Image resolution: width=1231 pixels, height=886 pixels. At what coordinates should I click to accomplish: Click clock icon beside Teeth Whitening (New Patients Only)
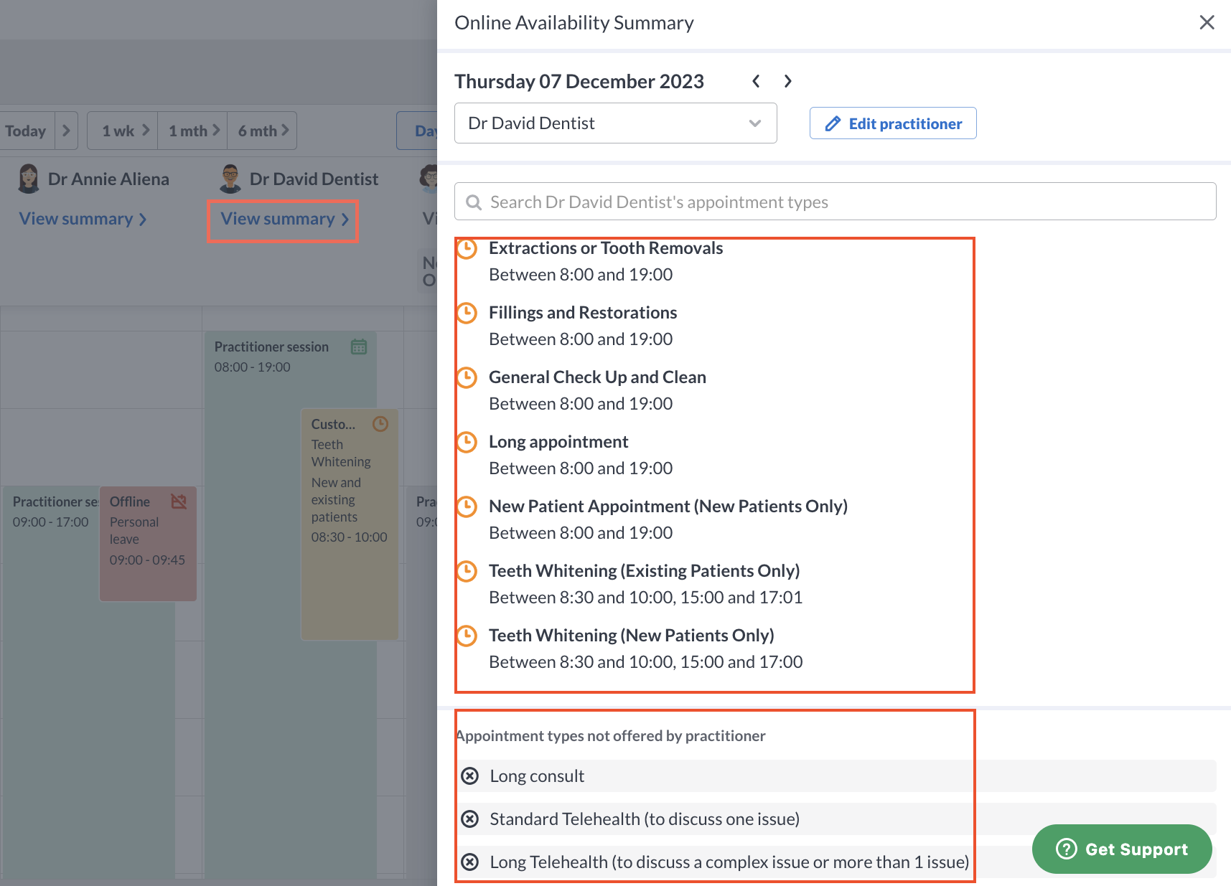point(467,636)
